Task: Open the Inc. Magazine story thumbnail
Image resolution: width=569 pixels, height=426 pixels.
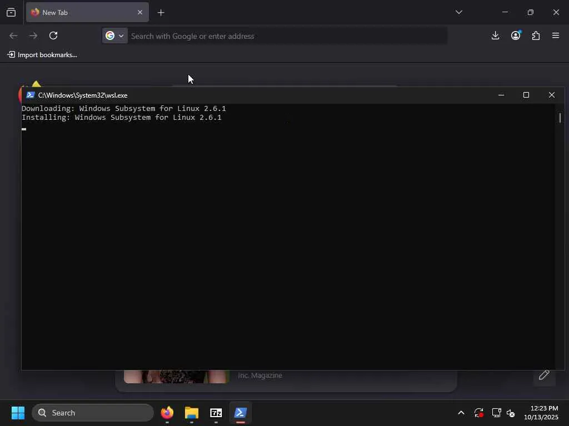Action: click(x=176, y=377)
